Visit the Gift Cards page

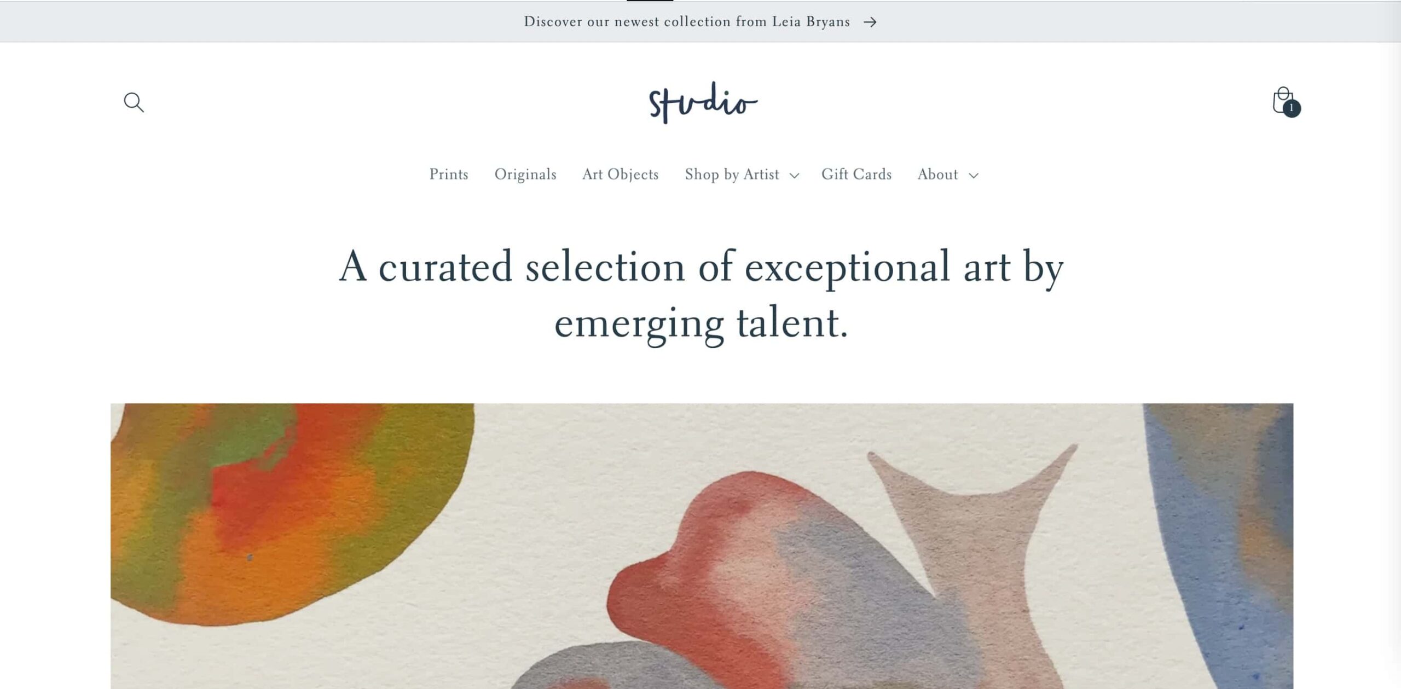tap(856, 175)
